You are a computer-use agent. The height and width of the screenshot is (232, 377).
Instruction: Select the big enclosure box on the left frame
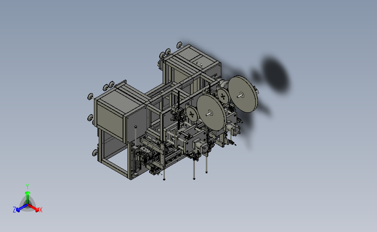tap(120, 112)
